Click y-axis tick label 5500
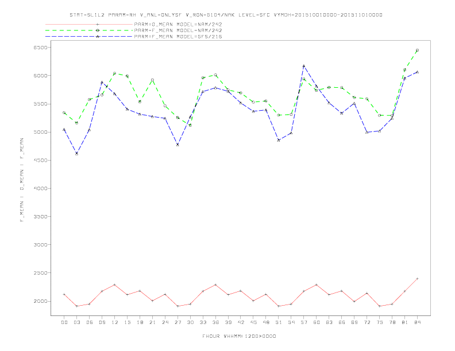455x351 pixels. pyautogui.click(x=40, y=104)
